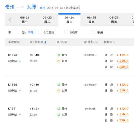Viewport: 134px width, 124px height.
Task: Click the 终 icon beside 太原 for K1396
Action: click(59, 61)
